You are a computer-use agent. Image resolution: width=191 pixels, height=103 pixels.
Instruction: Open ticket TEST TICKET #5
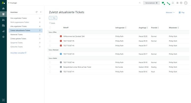pyautogui.click(x=69, y=41)
